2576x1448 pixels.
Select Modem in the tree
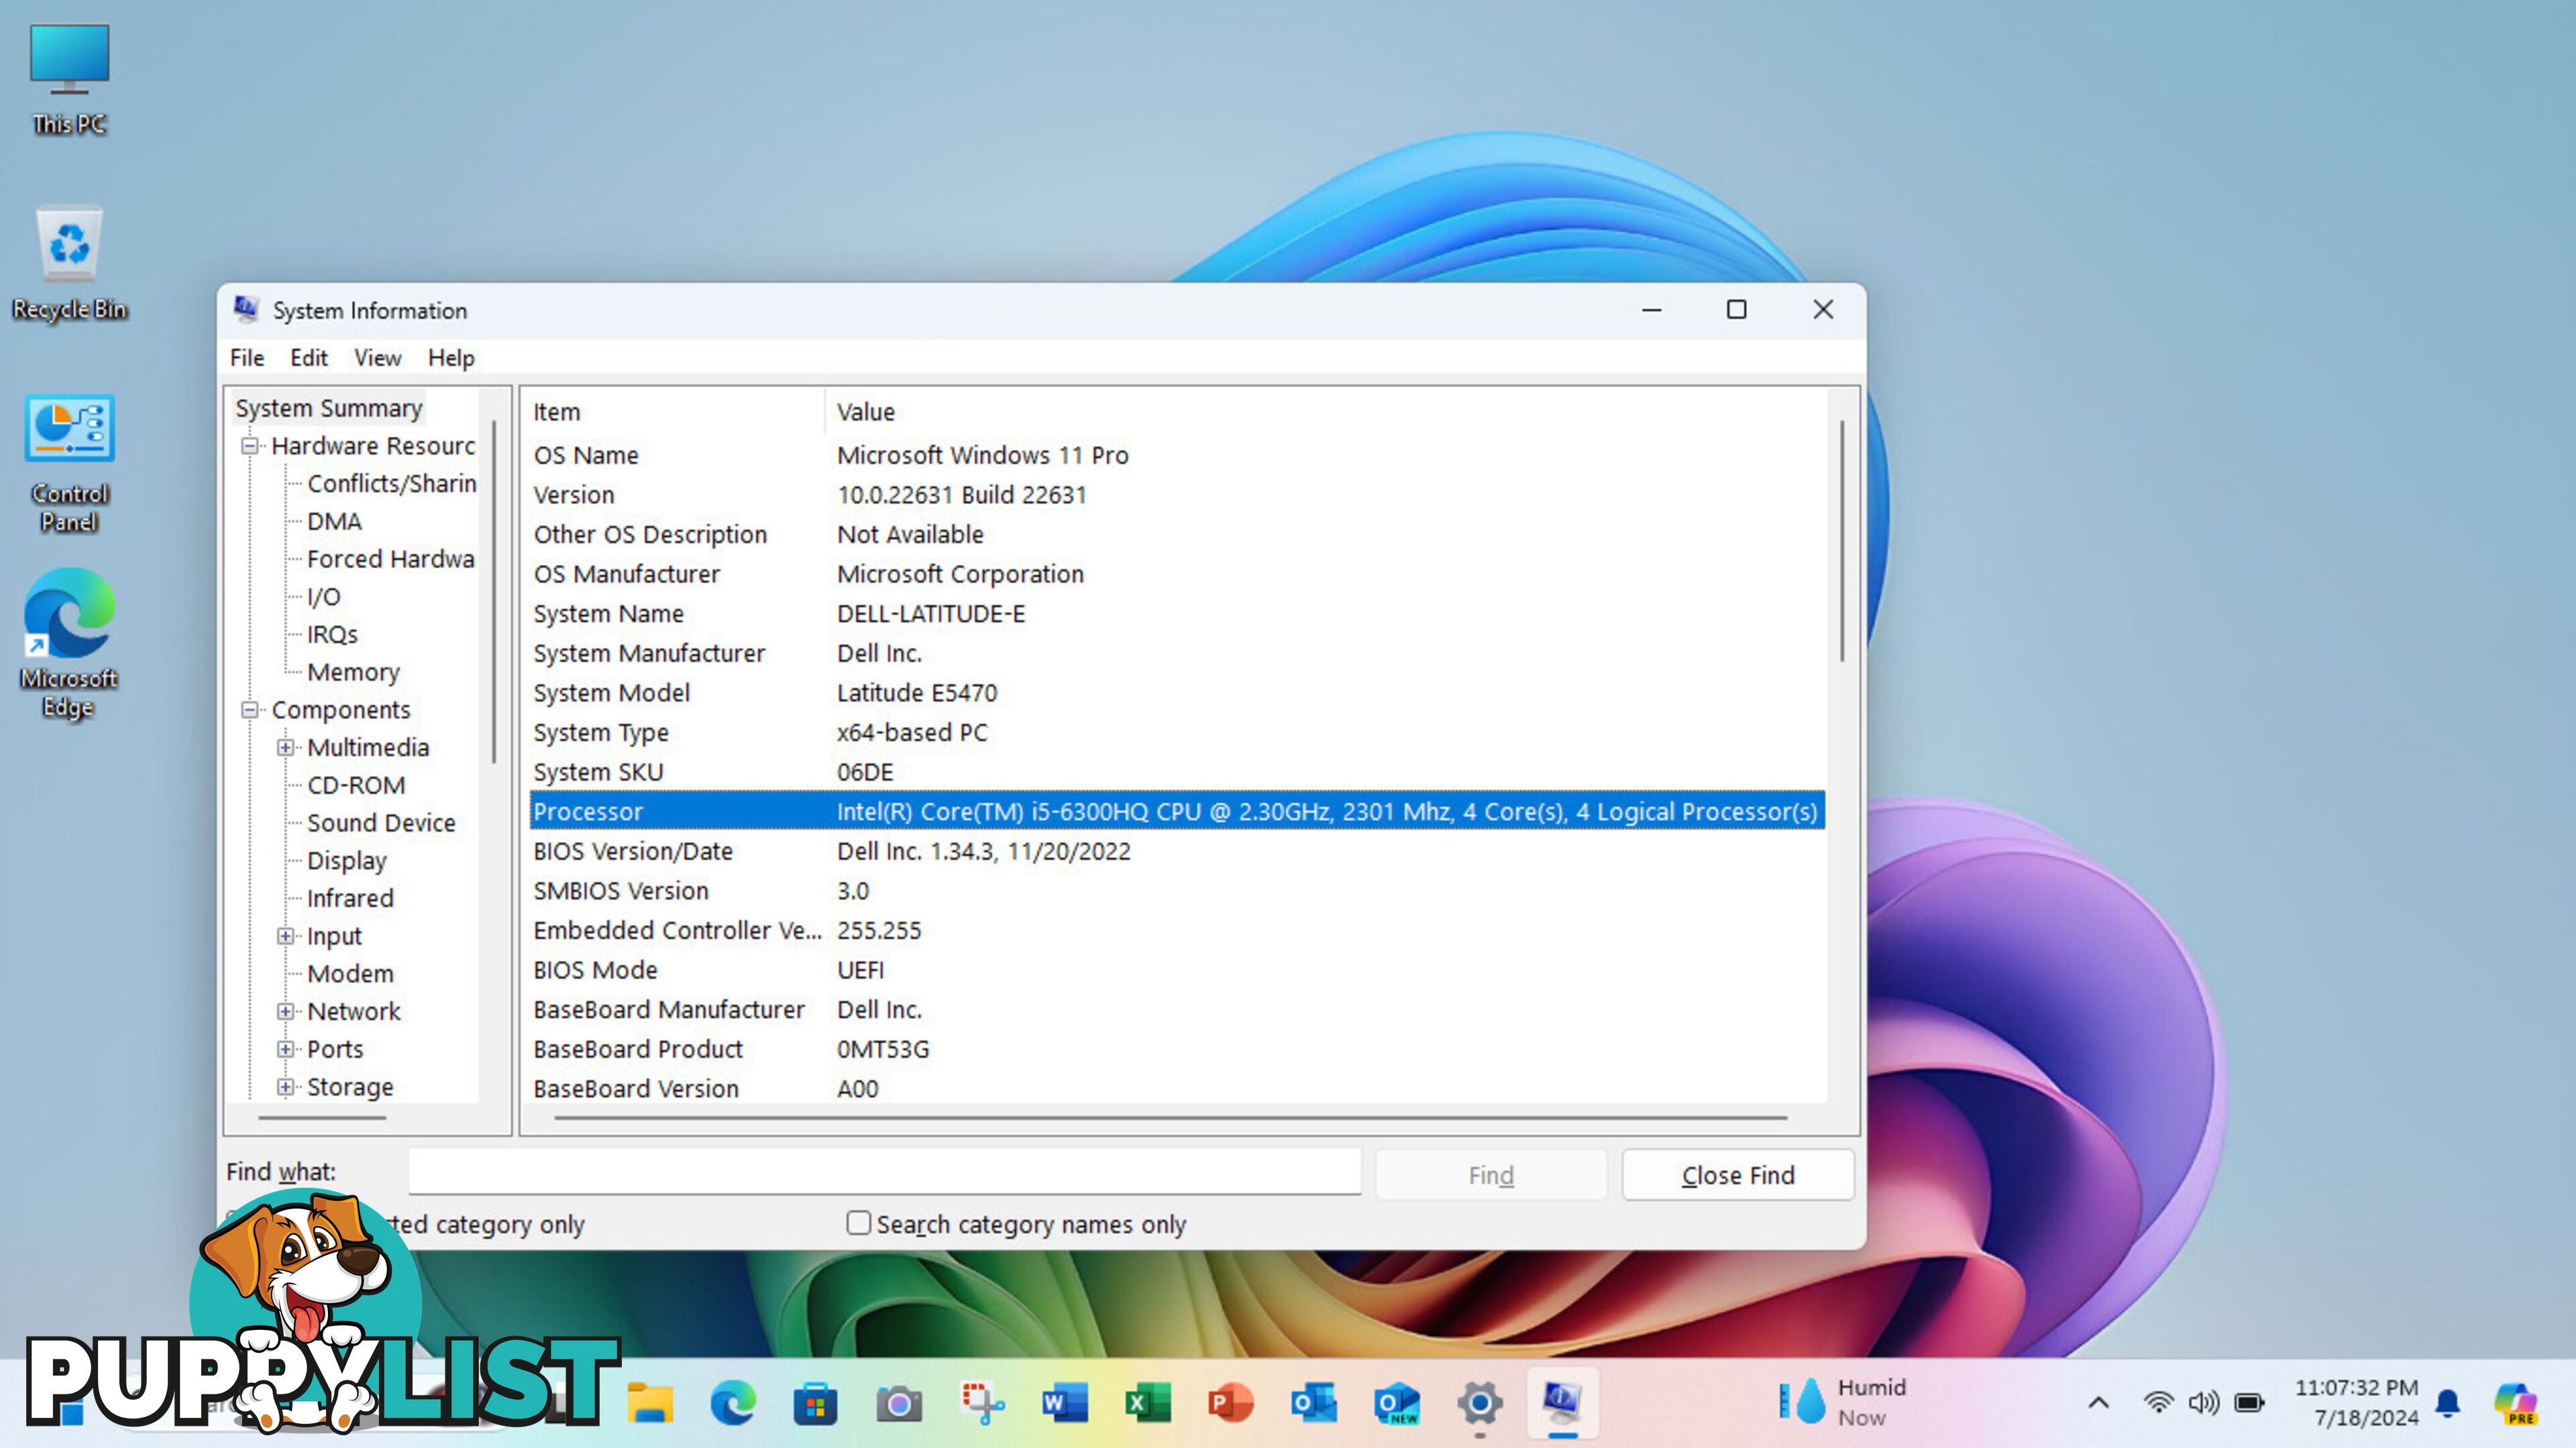coord(350,974)
